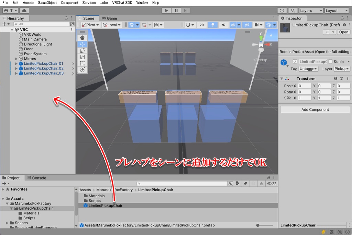Toggle grid visibility in Scene toolbar
352x235 pixels.
[x=132, y=25]
